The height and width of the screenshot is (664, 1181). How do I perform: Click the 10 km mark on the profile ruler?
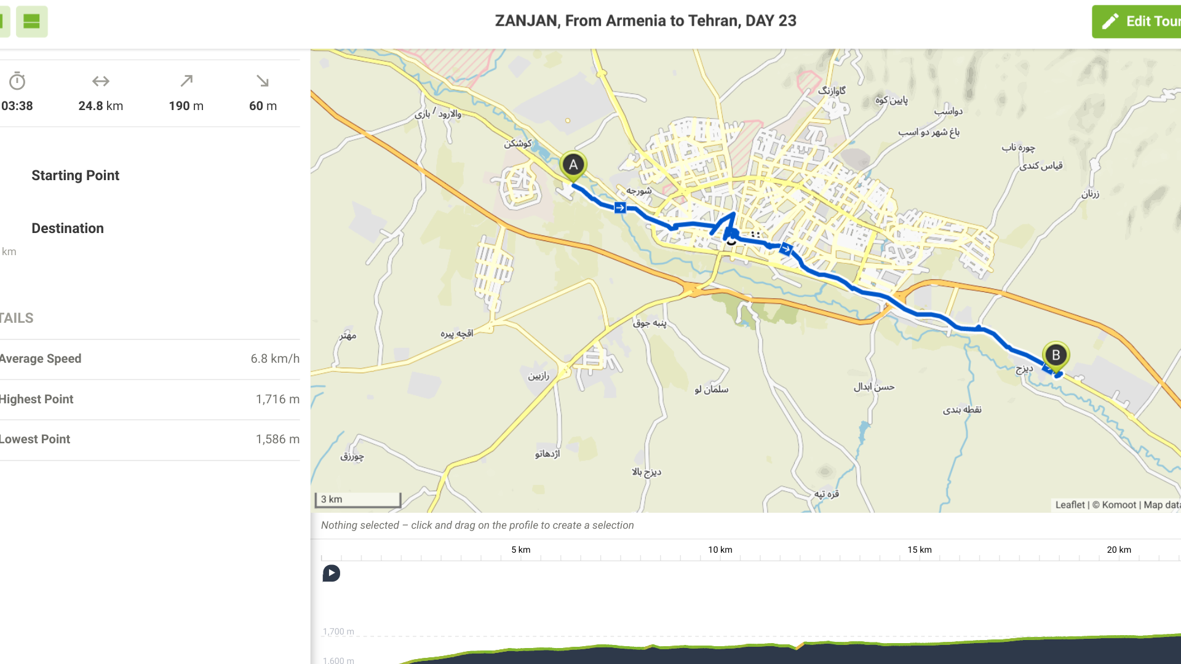pyautogui.click(x=720, y=550)
